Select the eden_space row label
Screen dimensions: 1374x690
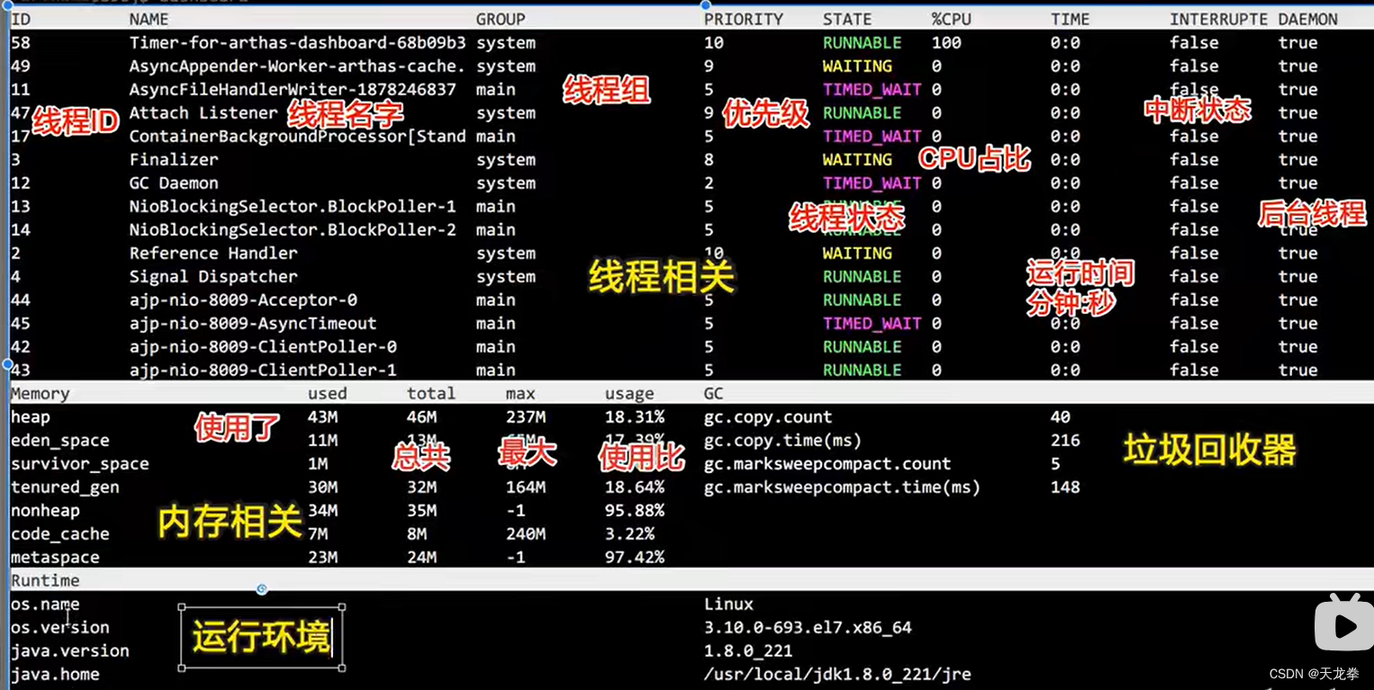click(x=59, y=440)
